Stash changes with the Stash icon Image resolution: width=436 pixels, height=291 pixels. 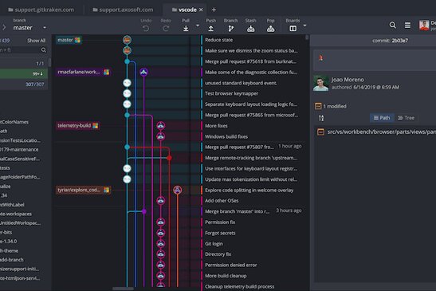pos(250,29)
